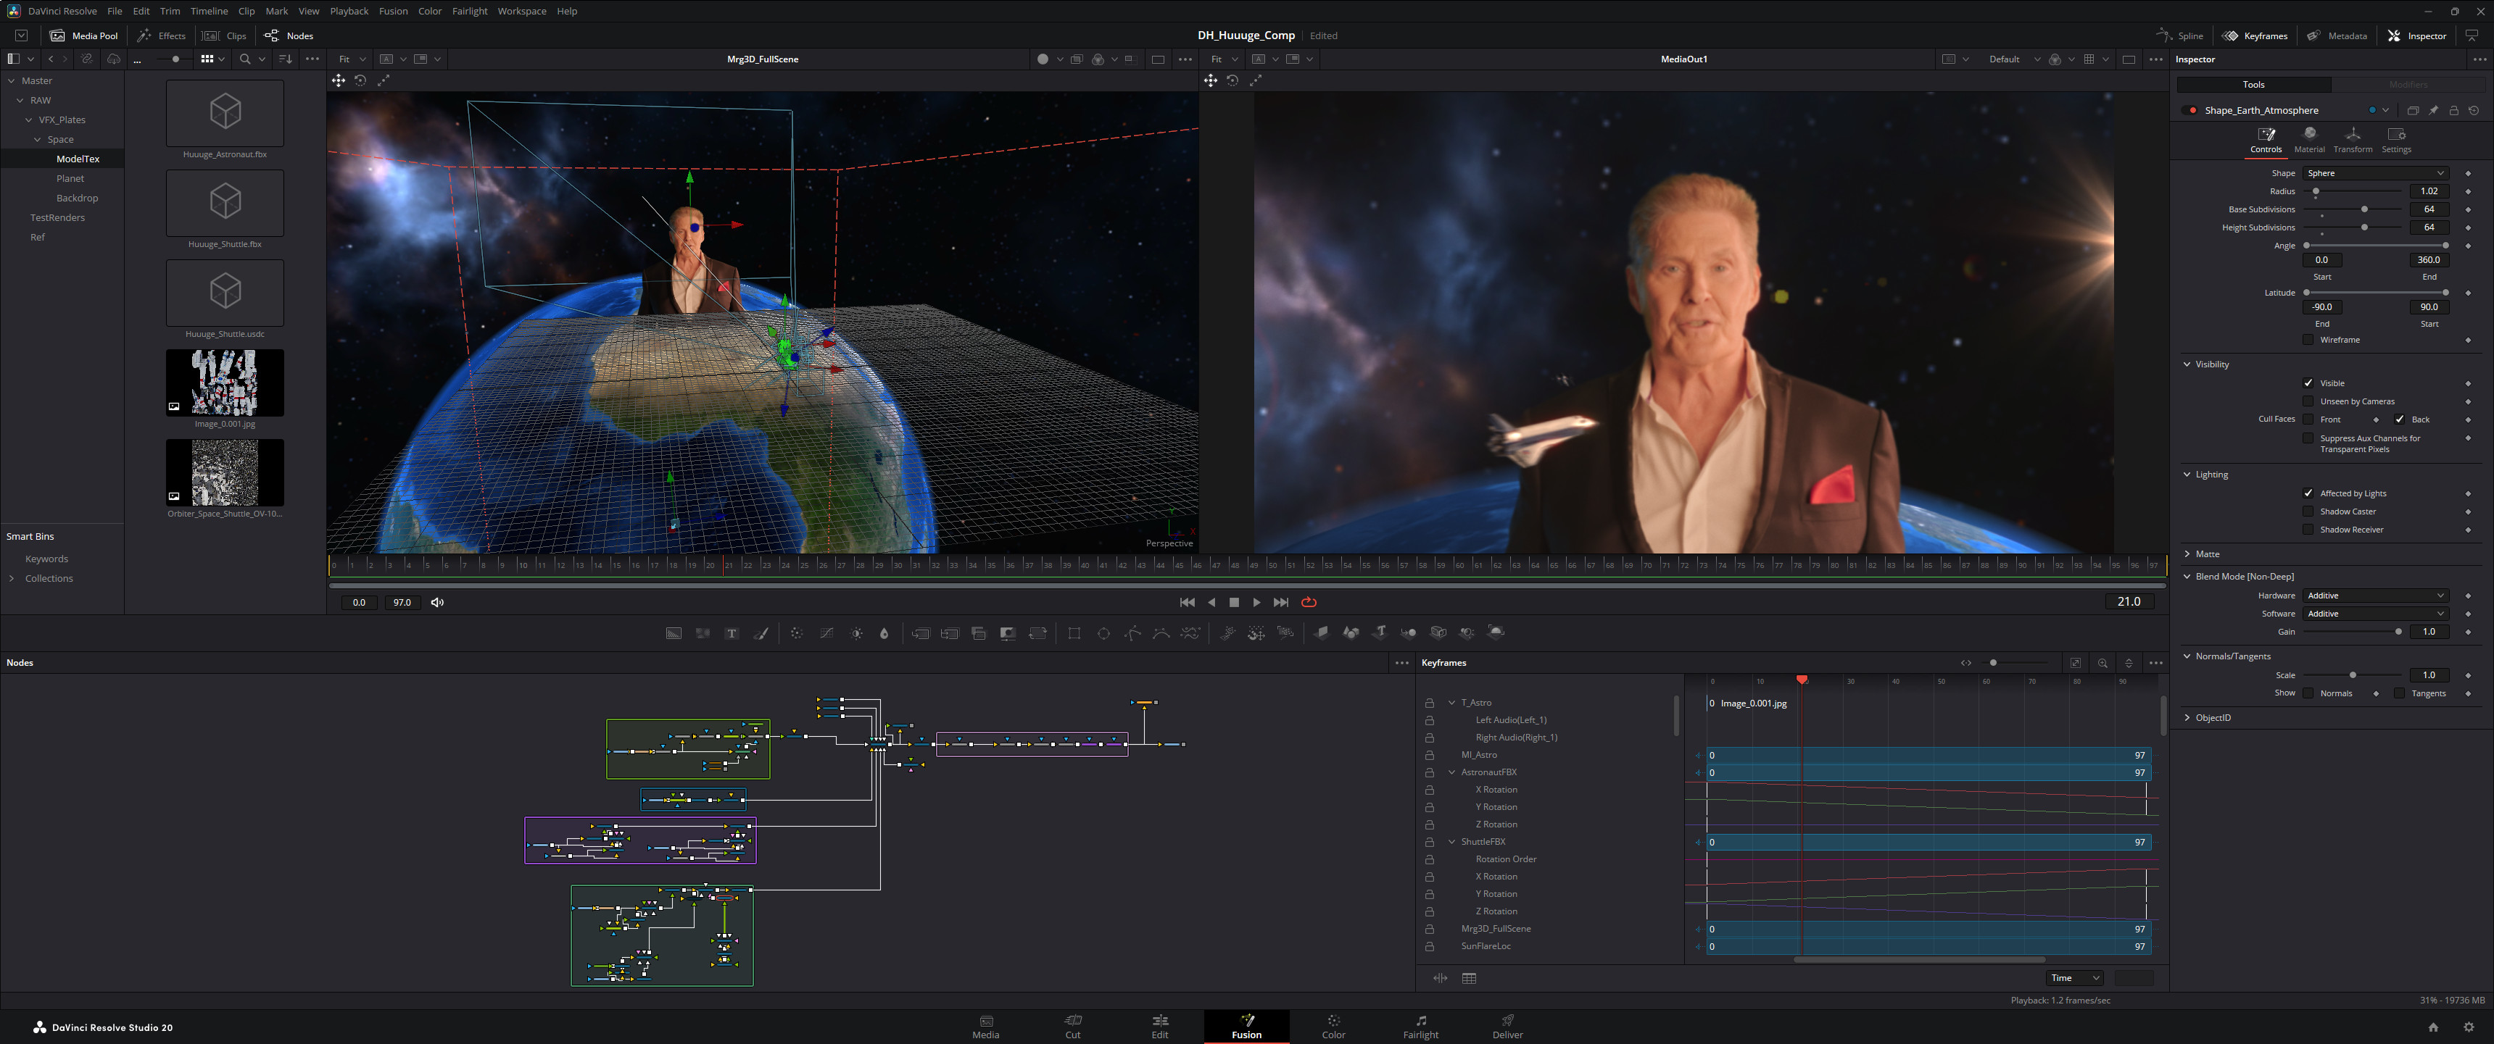The width and height of the screenshot is (2494, 1044).
Task: Expand the Matte section
Action: [x=2206, y=554]
